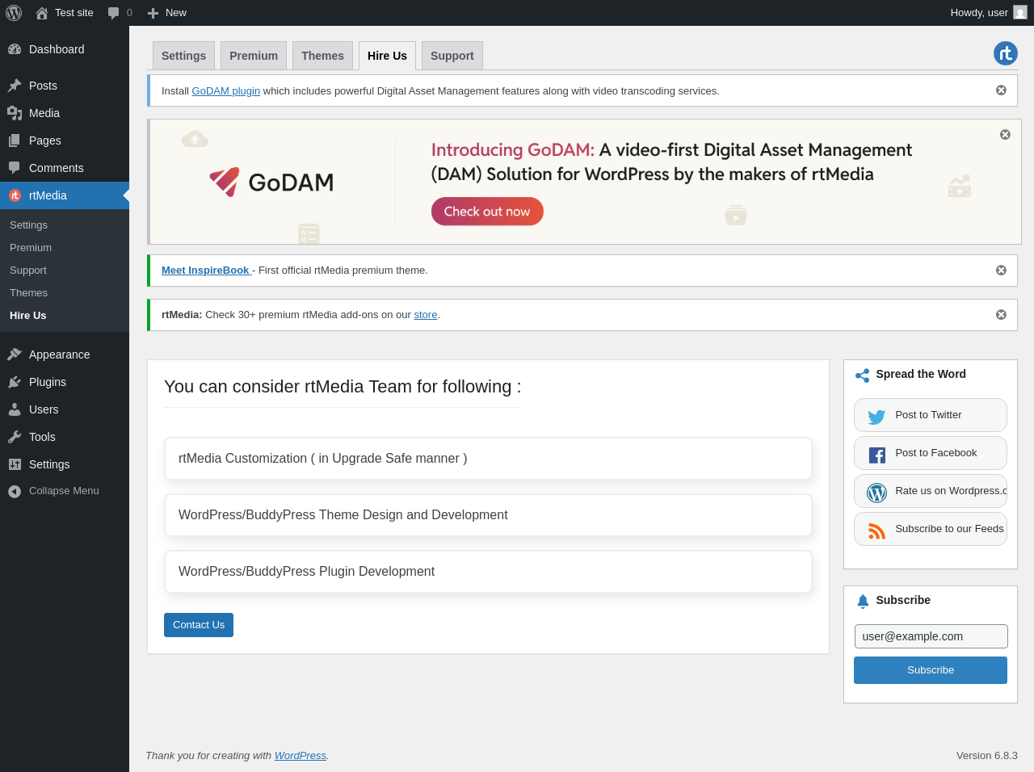The image size is (1034, 772).
Task: Click the rtCamp logo at top right
Action: click(1006, 53)
